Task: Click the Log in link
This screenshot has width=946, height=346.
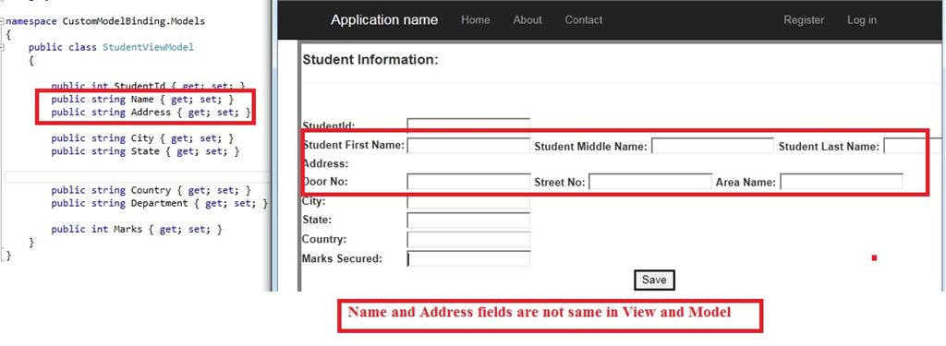Action: coord(862,20)
